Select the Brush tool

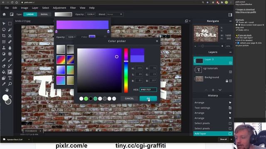[10, 60]
